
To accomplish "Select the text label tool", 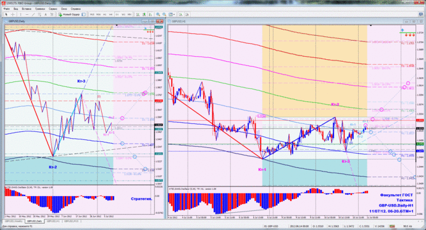I will tap(45, 14).
